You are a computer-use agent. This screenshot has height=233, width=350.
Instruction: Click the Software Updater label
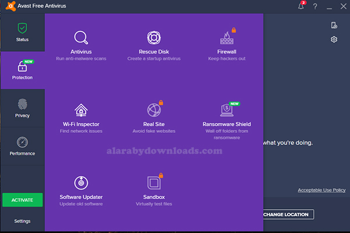[81, 197]
